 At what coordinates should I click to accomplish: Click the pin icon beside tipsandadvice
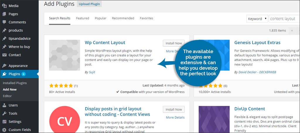(x=4, y=38)
